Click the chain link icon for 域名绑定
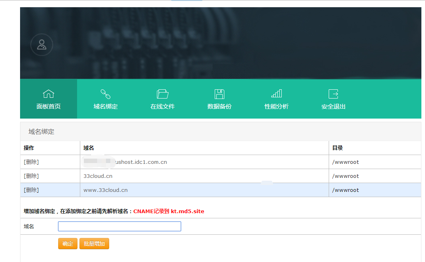The width and height of the screenshot is (425, 262). [x=106, y=94]
